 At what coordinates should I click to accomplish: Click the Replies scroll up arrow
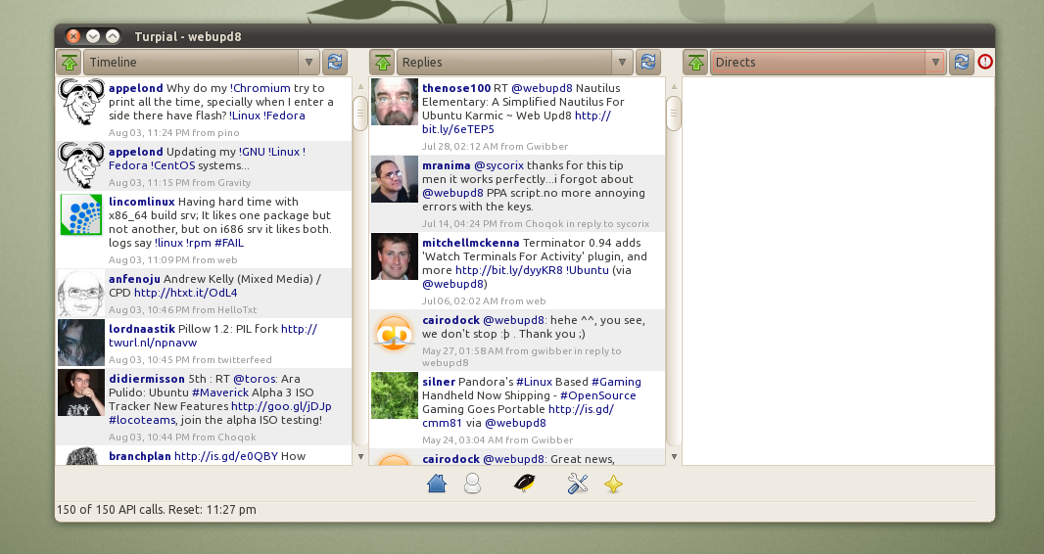pyautogui.click(x=674, y=86)
